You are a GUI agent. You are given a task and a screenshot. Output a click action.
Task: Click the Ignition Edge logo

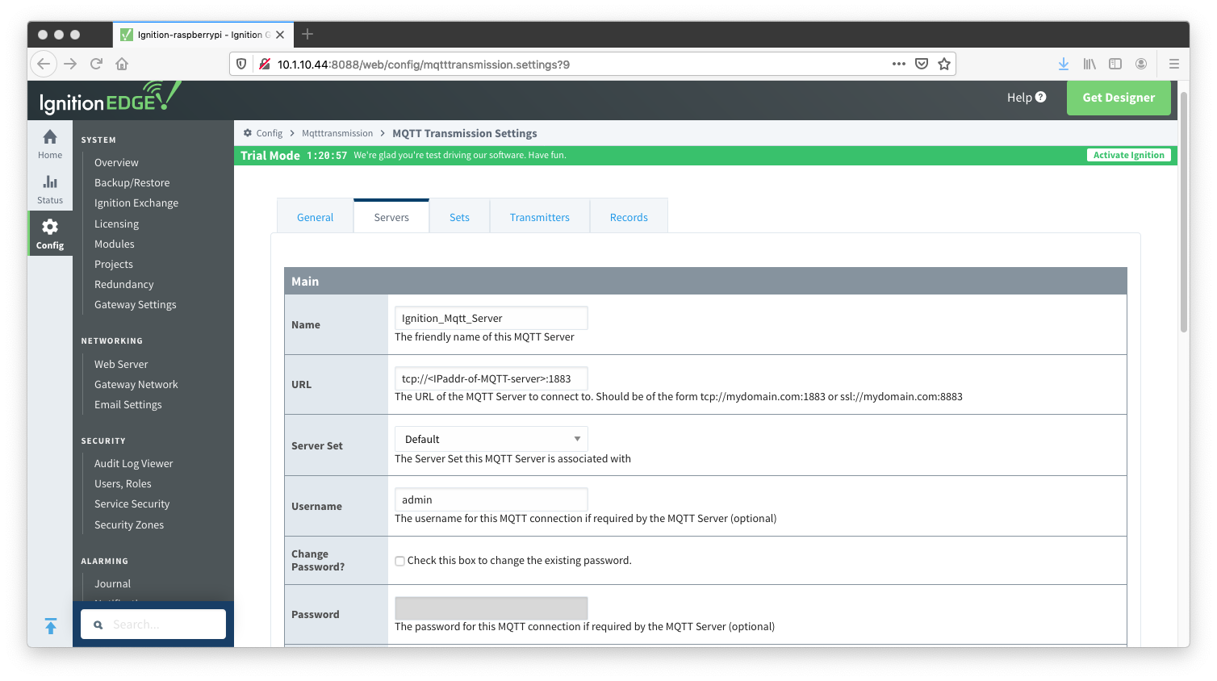coord(110,98)
